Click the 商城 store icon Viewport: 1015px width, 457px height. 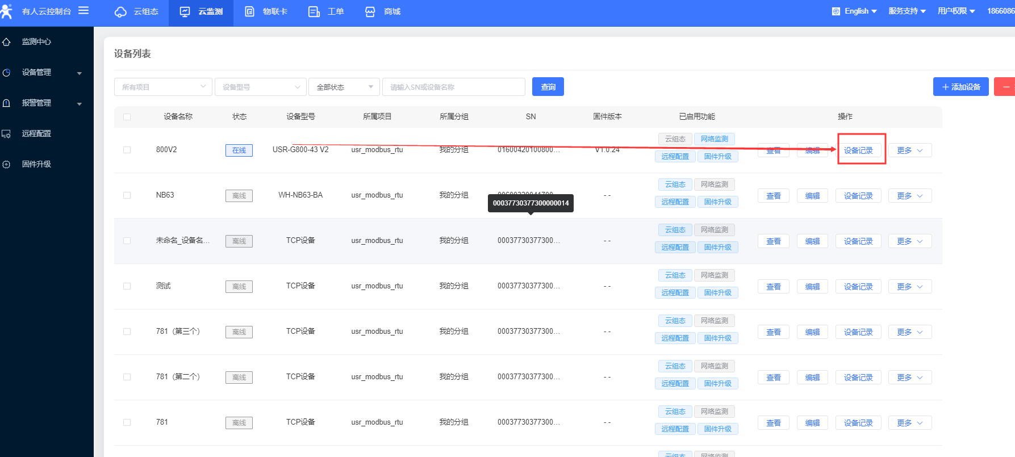click(x=370, y=12)
